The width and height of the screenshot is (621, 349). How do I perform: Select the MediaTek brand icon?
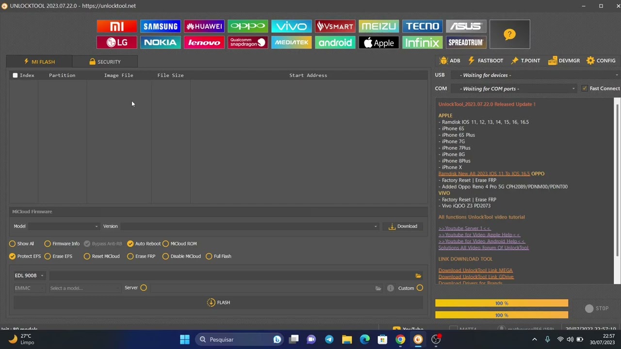tap(292, 43)
